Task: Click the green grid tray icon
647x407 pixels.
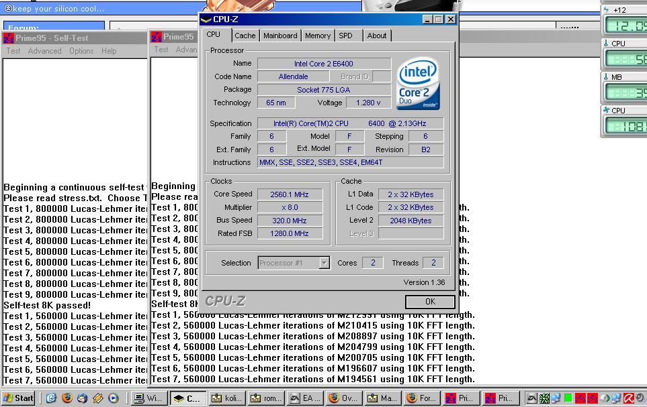Action: point(544,398)
